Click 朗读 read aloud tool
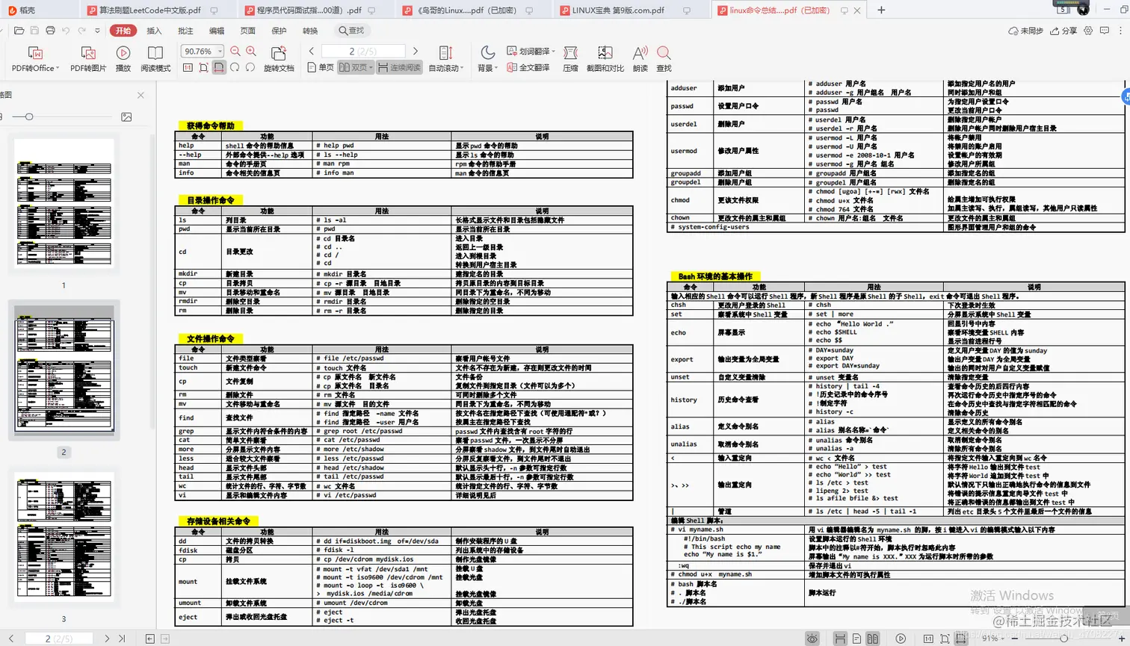 tap(640, 60)
